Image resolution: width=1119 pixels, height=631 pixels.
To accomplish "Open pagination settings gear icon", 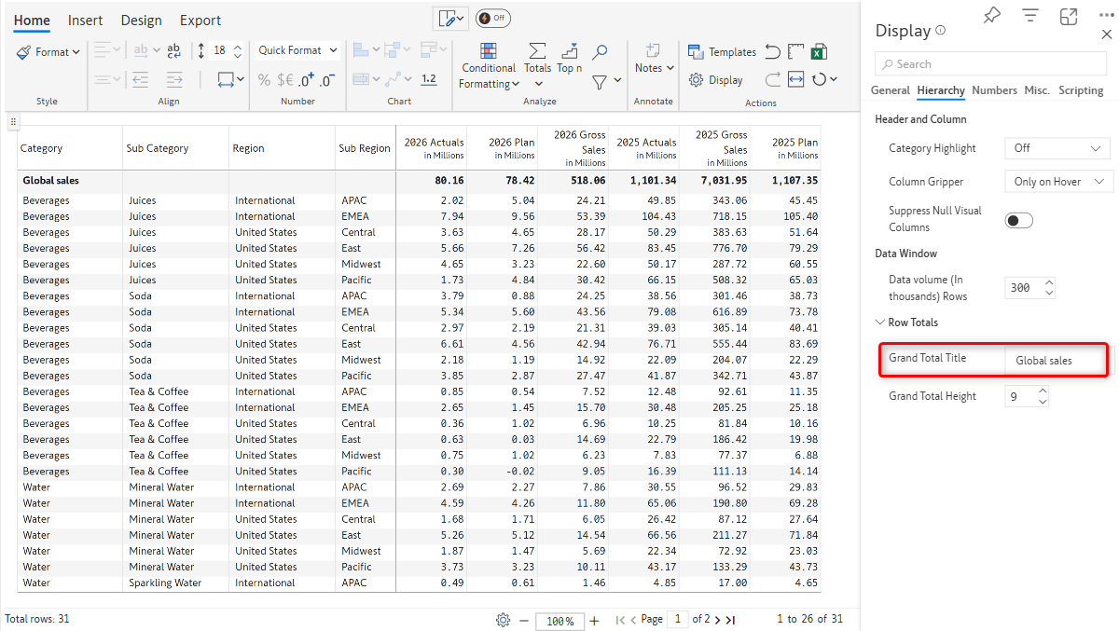I will [504, 620].
